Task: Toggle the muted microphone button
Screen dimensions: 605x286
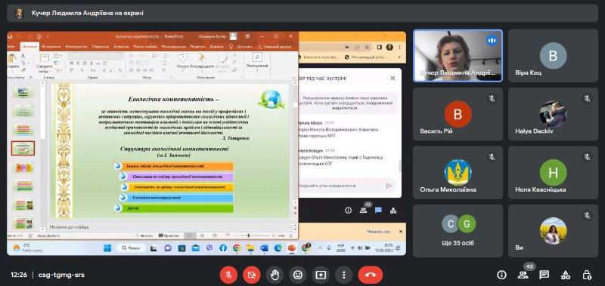Action: point(228,275)
